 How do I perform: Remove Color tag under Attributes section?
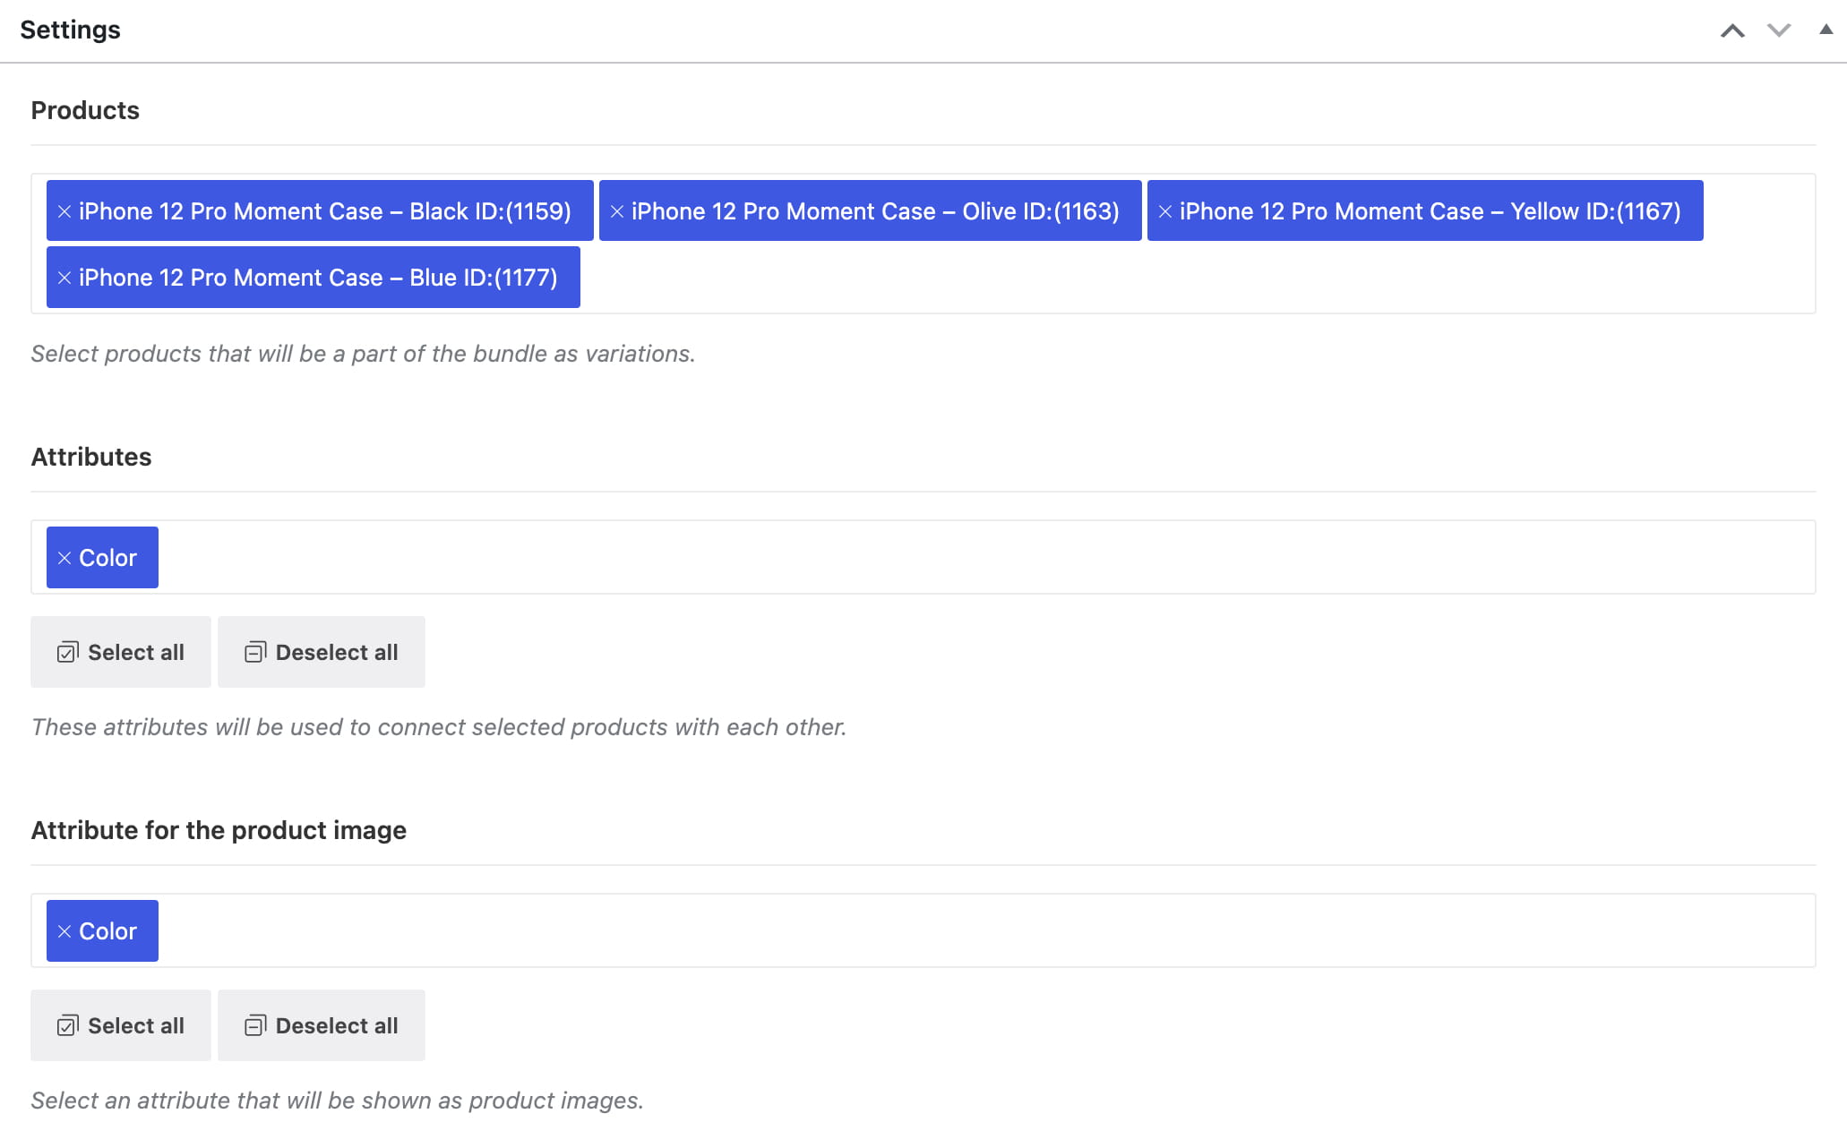tap(64, 558)
